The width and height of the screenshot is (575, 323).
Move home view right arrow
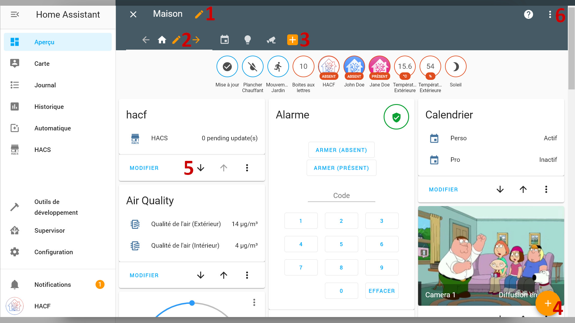[196, 40]
